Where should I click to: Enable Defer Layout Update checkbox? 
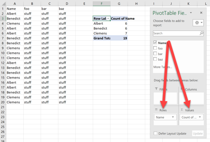click(155, 133)
